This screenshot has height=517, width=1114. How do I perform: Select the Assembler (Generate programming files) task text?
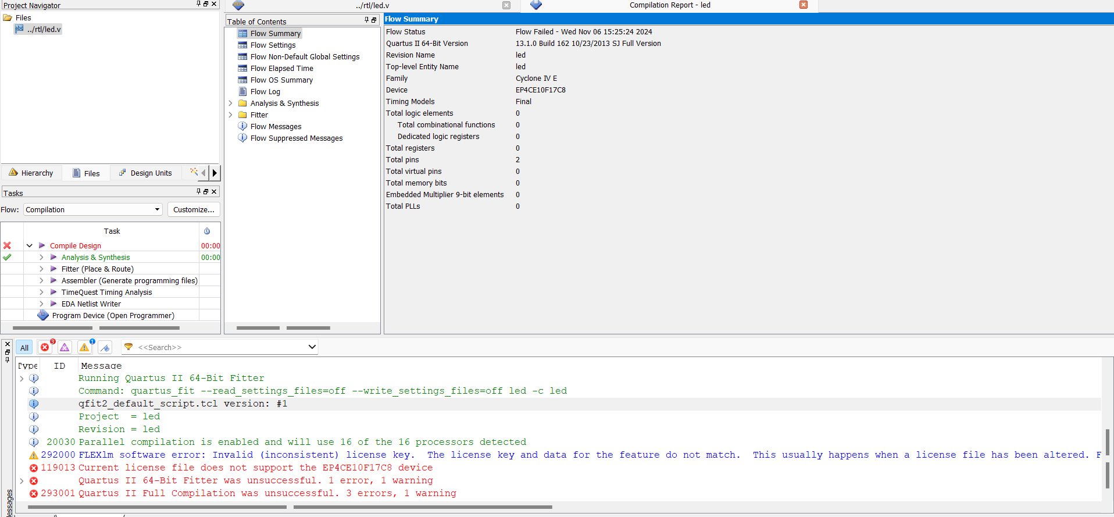[130, 280]
